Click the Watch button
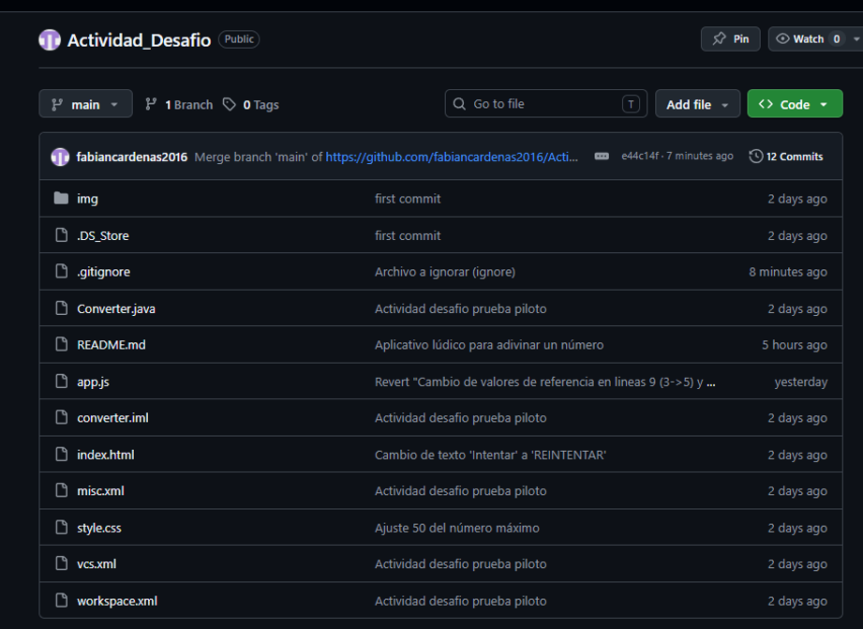This screenshot has height=629, width=863. tap(808, 39)
